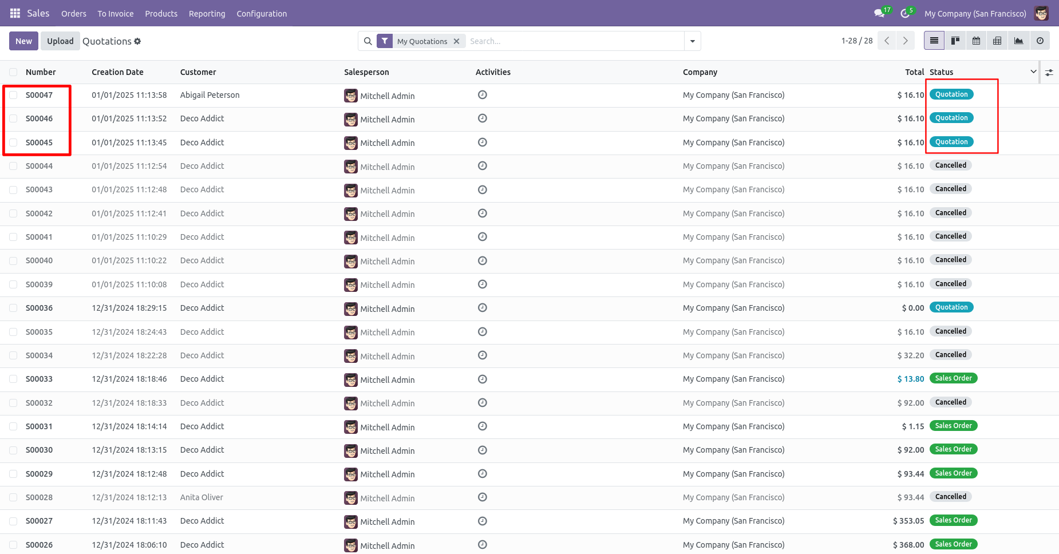1059x554 pixels.
Task: Open the apps grid menu icon
Action: point(15,13)
